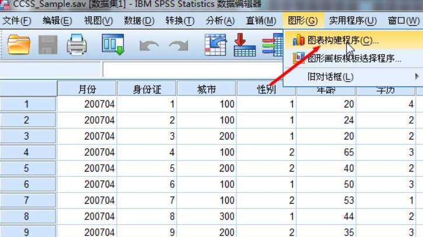Image resolution: width=423 pixels, height=237 pixels.
Task: Select row header 2
Action: (28, 120)
